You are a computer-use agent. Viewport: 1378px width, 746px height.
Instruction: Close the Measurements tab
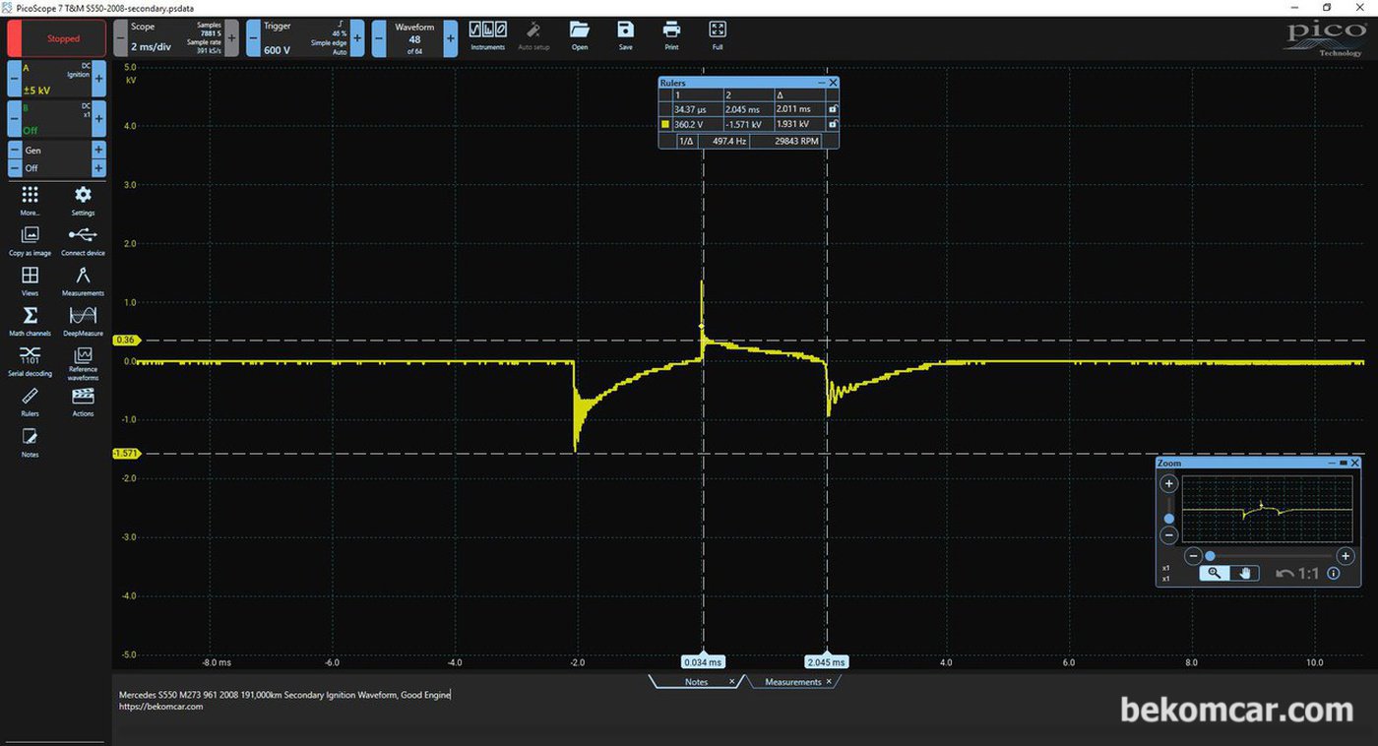(829, 681)
